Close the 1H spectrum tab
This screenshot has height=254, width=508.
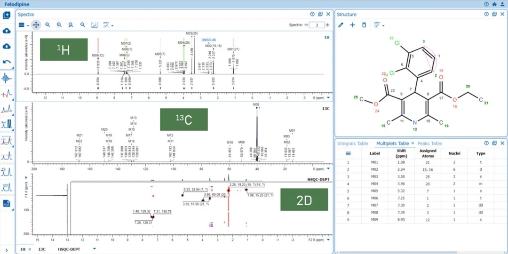pos(30,249)
